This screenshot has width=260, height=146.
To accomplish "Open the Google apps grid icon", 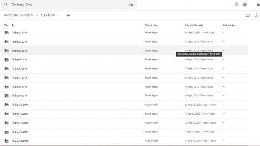I will click(x=258, y=5).
